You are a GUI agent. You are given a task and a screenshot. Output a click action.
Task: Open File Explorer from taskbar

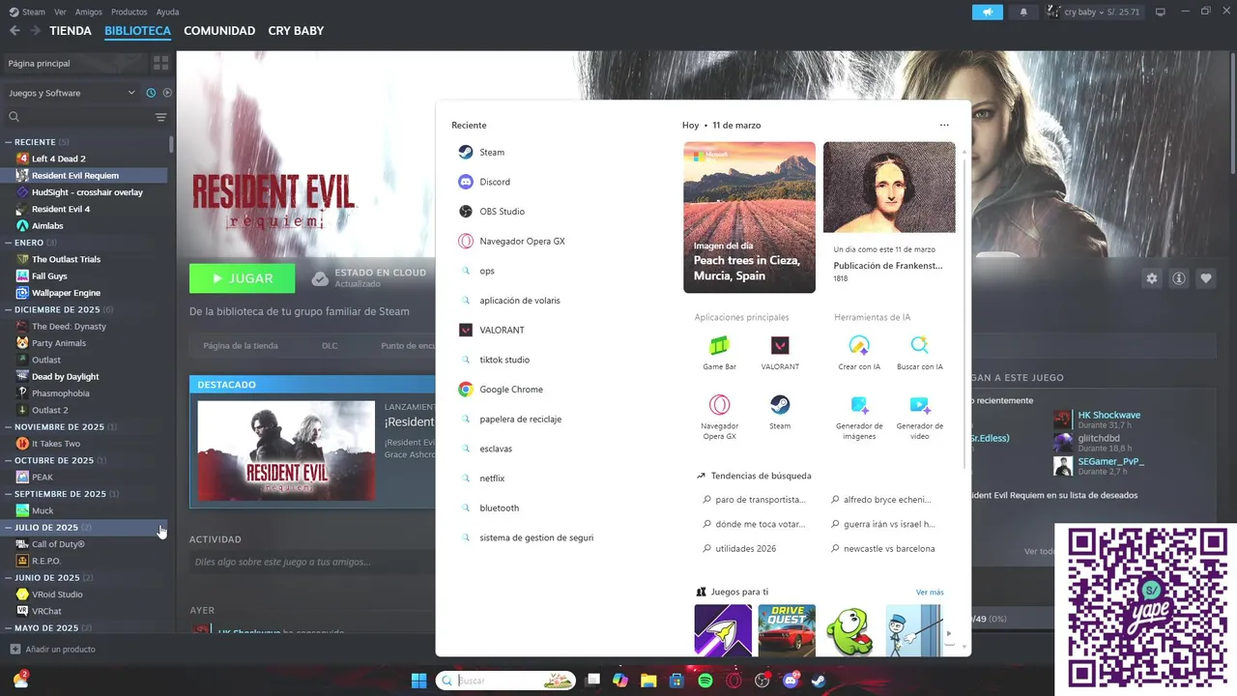(648, 681)
